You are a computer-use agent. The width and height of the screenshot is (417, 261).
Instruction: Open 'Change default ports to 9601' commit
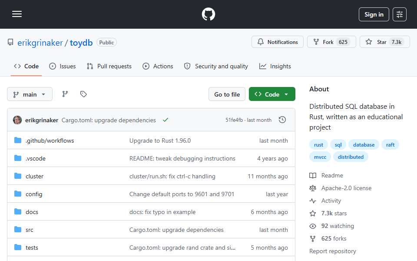tap(182, 194)
